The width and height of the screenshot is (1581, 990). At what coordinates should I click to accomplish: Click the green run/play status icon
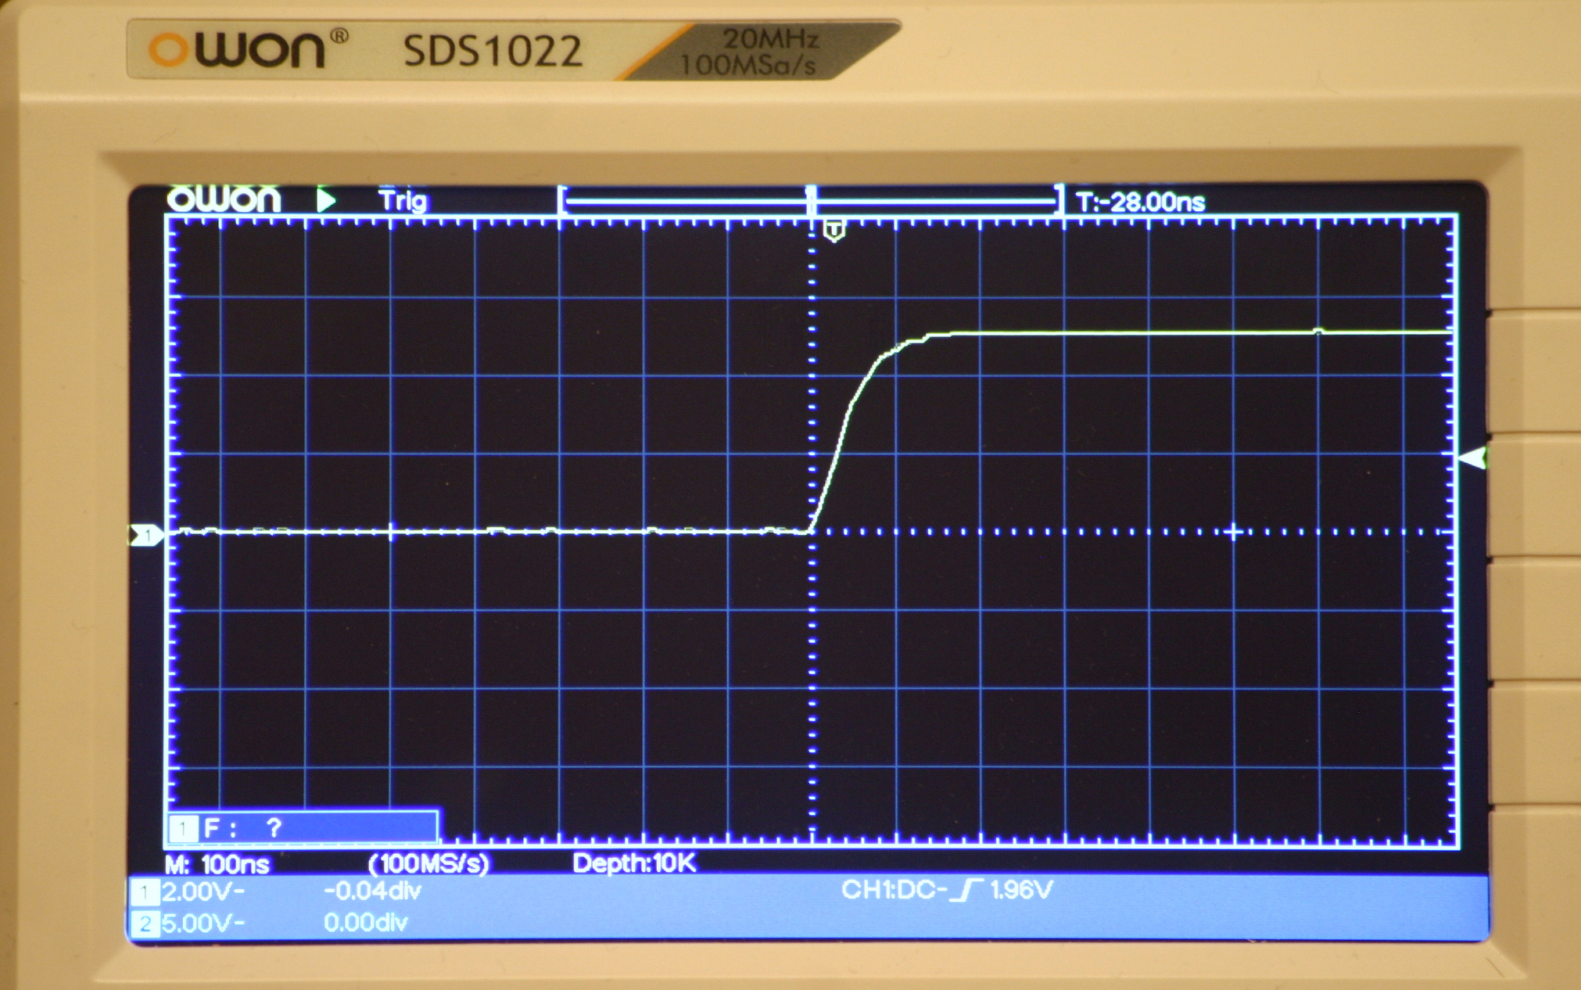coord(325,200)
